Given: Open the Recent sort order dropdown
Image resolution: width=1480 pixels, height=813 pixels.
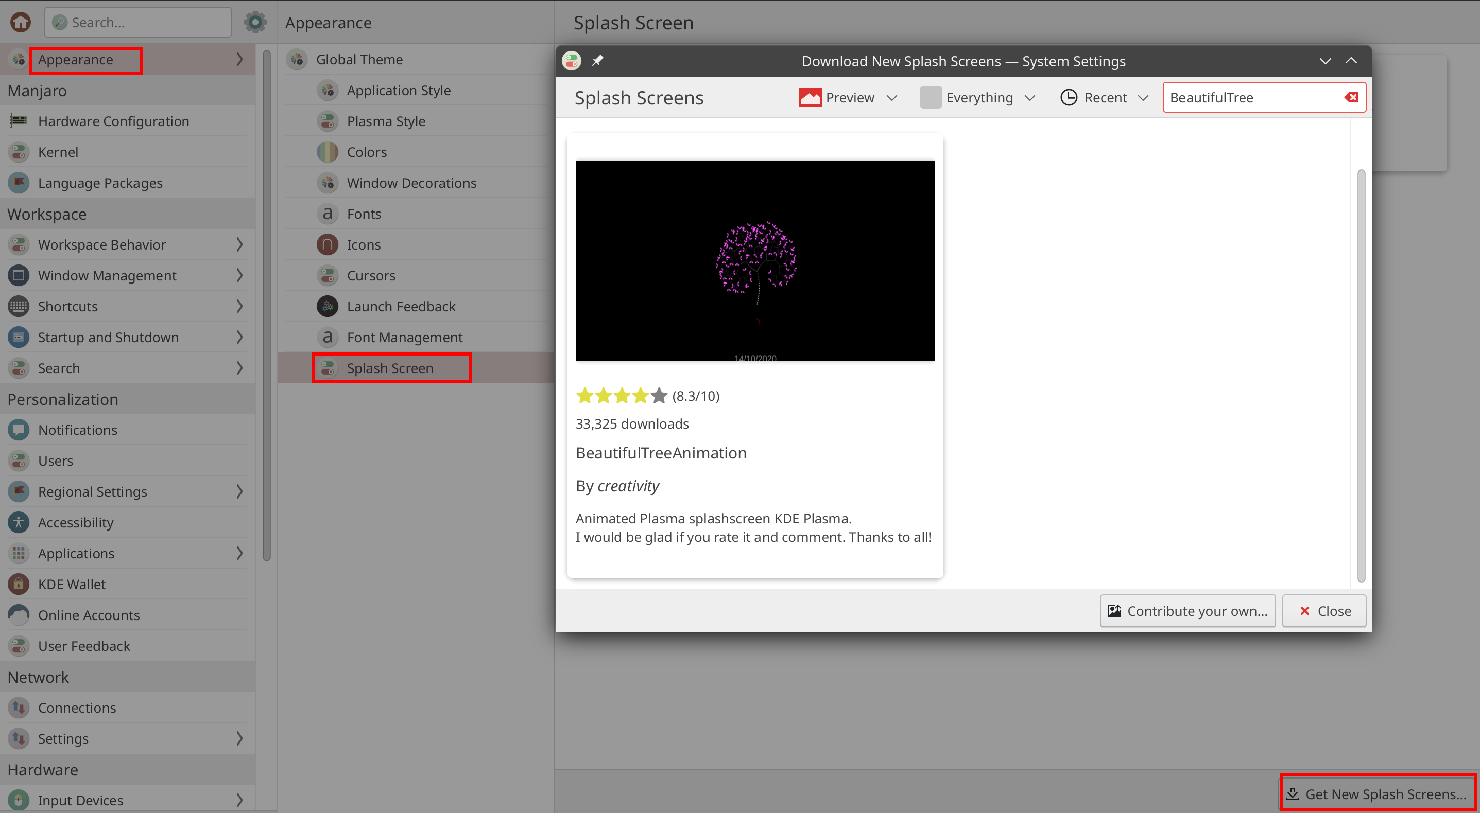Looking at the screenshot, I should [x=1104, y=98].
